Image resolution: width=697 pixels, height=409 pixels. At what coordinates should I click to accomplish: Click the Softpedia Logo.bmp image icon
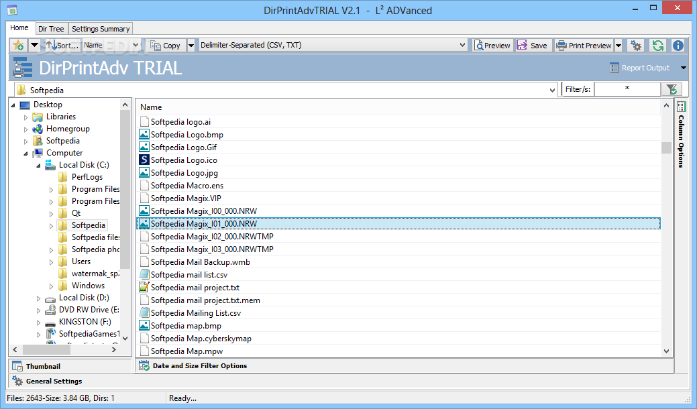144,134
